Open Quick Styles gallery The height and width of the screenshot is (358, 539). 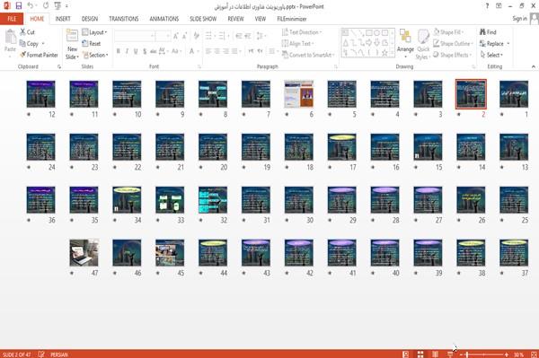(423, 45)
